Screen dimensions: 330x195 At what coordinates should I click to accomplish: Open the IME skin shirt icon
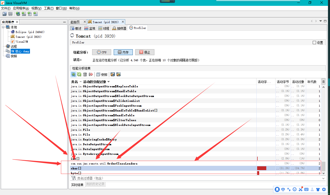(318, 189)
